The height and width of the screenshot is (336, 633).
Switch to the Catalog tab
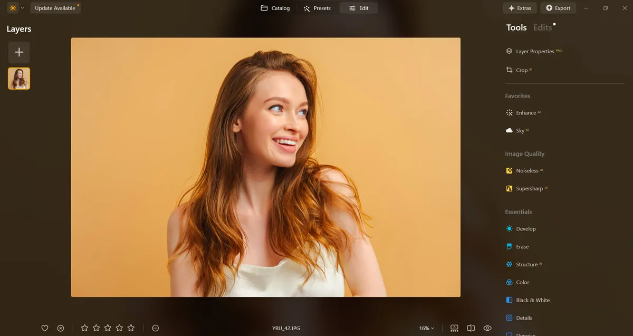click(x=275, y=8)
